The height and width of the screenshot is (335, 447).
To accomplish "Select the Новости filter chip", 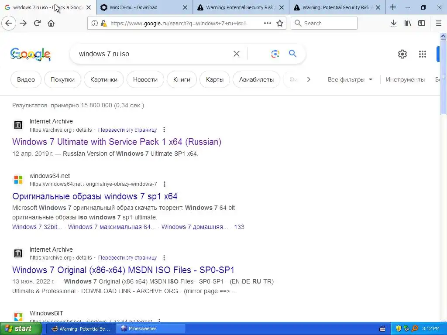I will click(145, 79).
